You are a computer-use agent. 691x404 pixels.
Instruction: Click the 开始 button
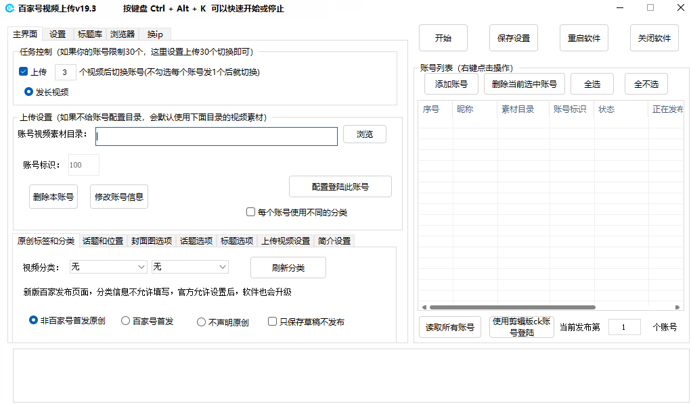click(x=443, y=39)
